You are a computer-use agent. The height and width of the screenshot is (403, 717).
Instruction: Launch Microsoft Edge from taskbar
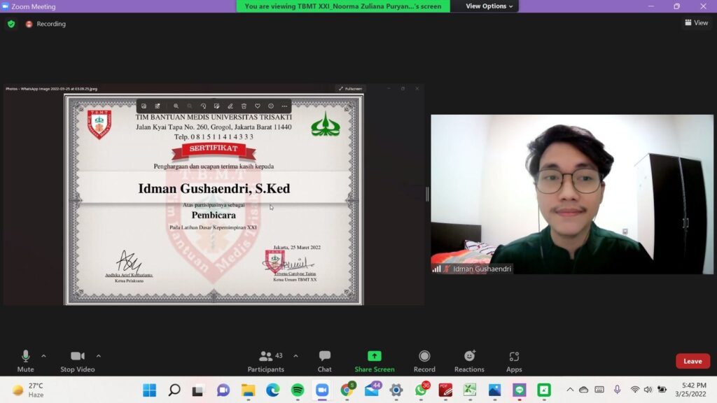(273, 390)
